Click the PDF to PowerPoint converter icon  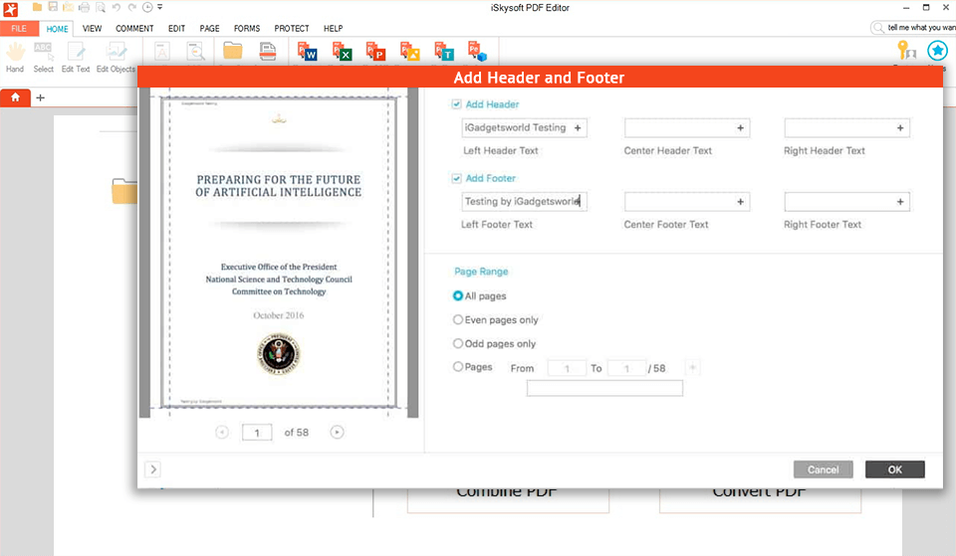coord(375,53)
